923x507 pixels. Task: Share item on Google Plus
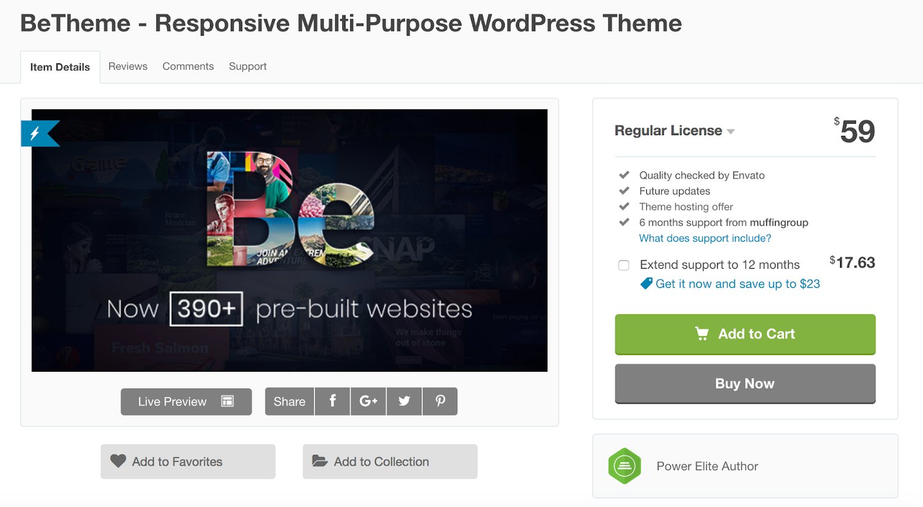368,401
